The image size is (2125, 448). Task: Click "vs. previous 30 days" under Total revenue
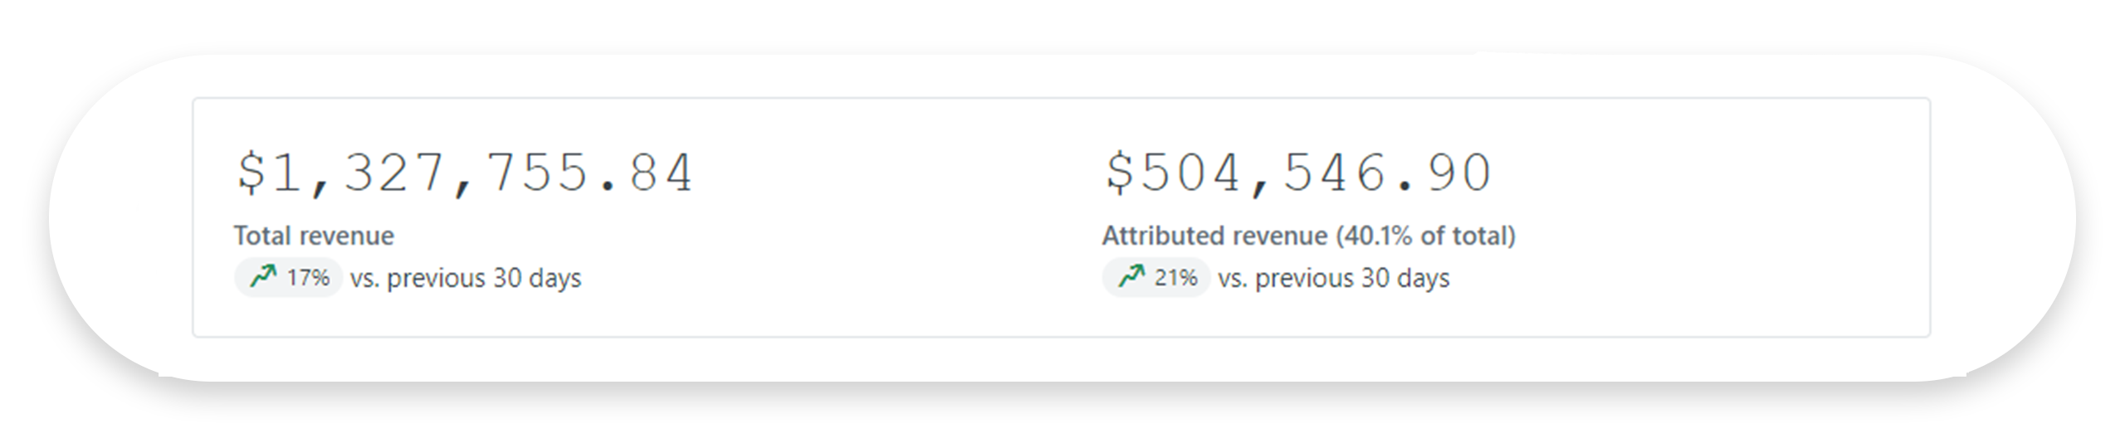point(466,278)
